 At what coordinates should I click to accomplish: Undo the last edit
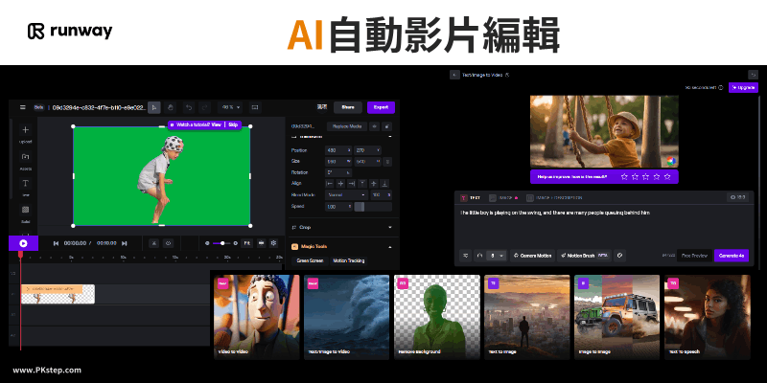188,107
